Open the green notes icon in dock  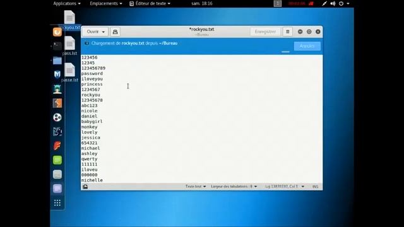pos(57,160)
